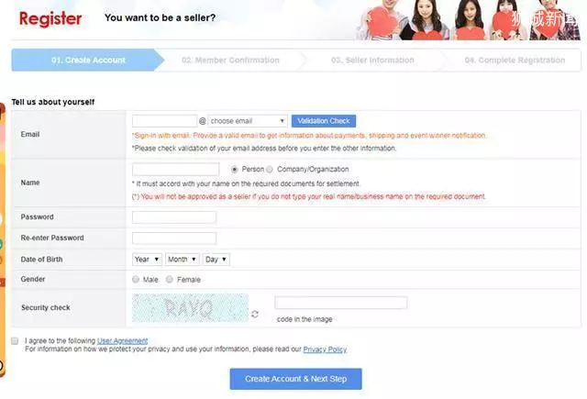Viewport: 587px width, 399px height.
Task: Select the Person radio button
Action: (235, 169)
